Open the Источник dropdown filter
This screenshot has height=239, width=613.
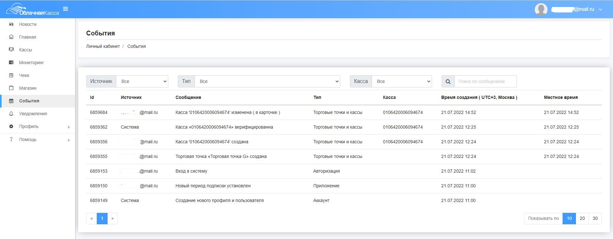(142, 81)
